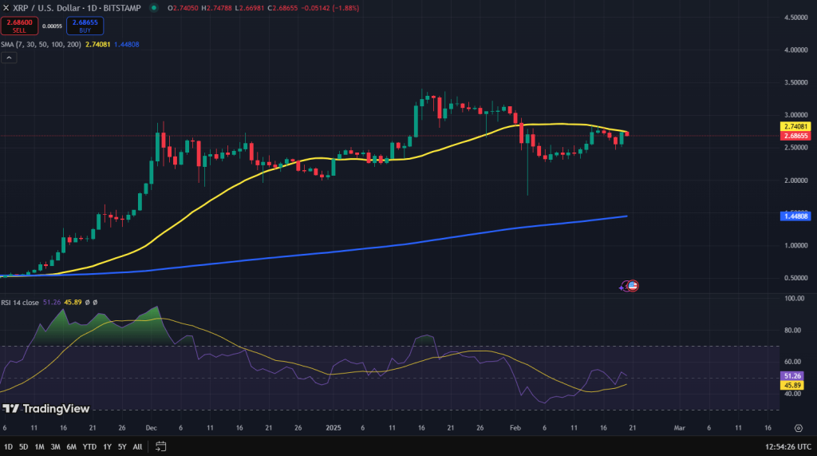
Task: Click the blue BUY 2.68655 button
Action: (85, 26)
